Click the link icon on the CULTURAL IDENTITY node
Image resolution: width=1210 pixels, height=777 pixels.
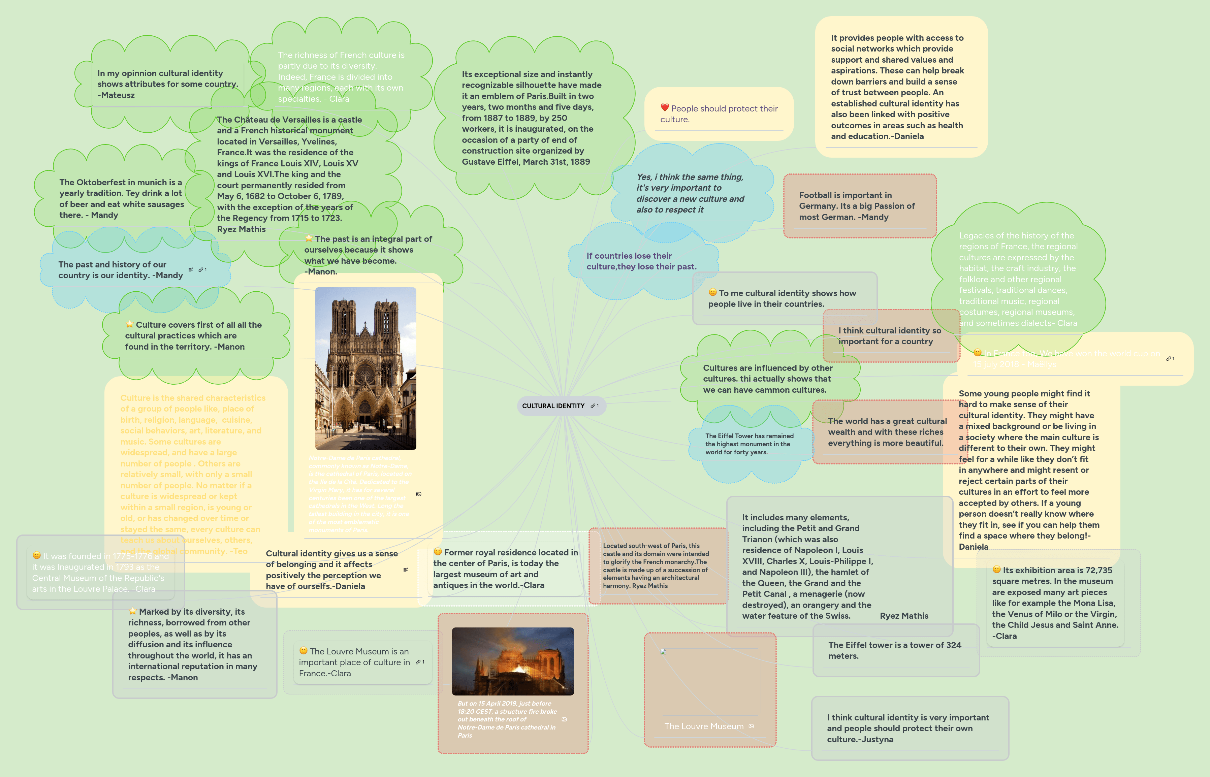[593, 406]
